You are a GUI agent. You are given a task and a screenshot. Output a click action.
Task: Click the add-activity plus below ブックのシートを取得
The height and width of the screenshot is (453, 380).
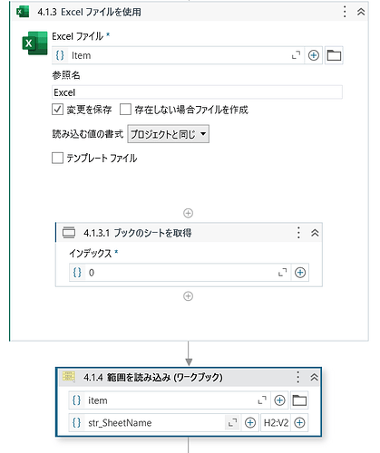pyautogui.click(x=188, y=296)
